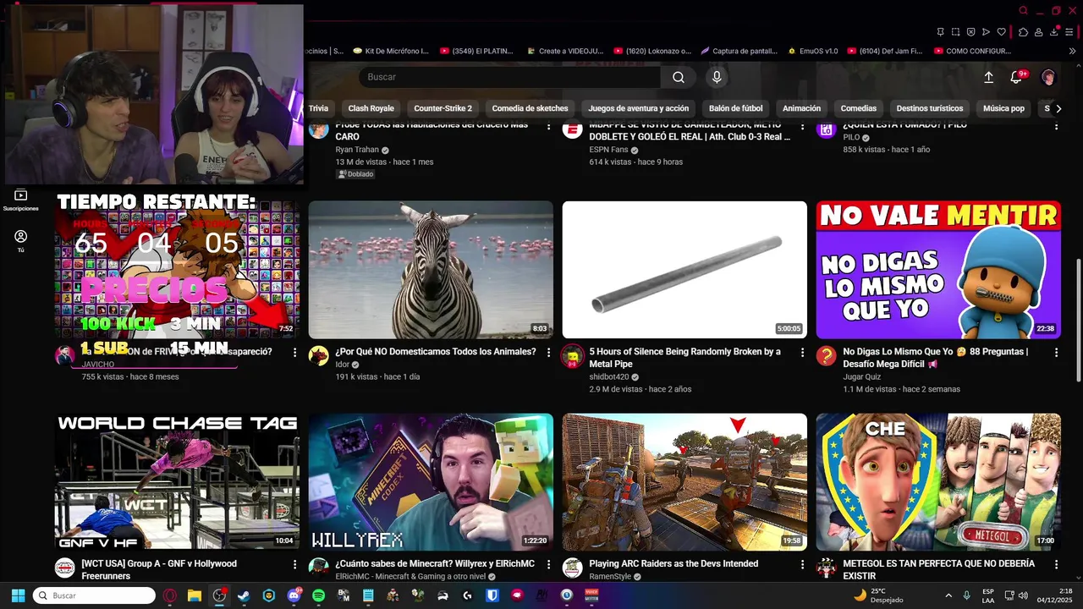Open the World Chase Tag thumbnail
The image size is (1083, 609).
(x=177, y=482)
